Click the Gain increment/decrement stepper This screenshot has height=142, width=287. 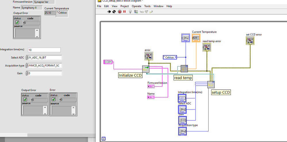tap(26, 73)
